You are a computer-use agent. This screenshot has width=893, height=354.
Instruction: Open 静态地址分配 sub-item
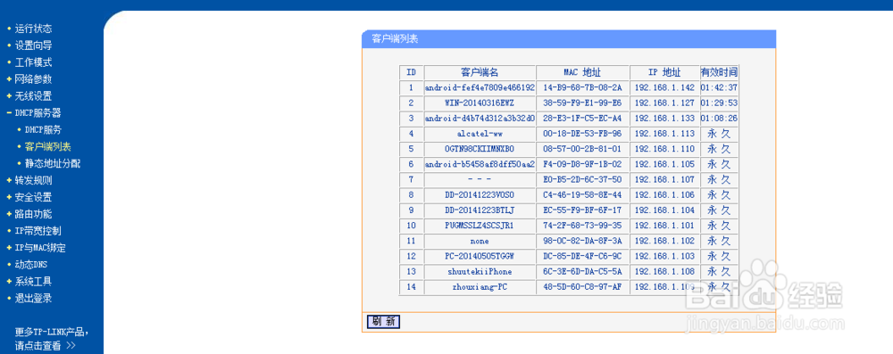tap(53, 164)
